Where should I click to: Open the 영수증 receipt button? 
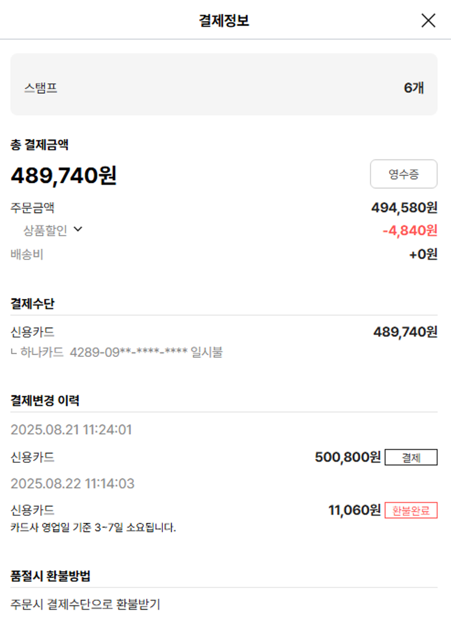(403, 175)
